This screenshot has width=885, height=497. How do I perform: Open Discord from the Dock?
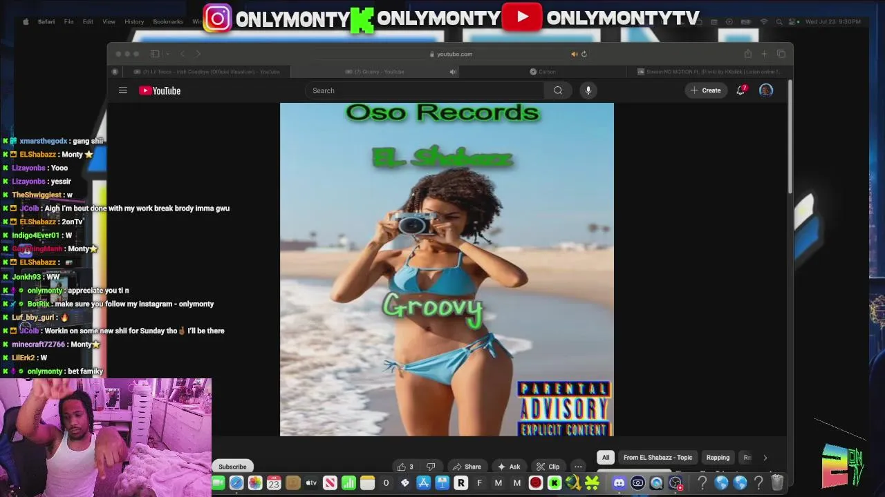[619, 483]
